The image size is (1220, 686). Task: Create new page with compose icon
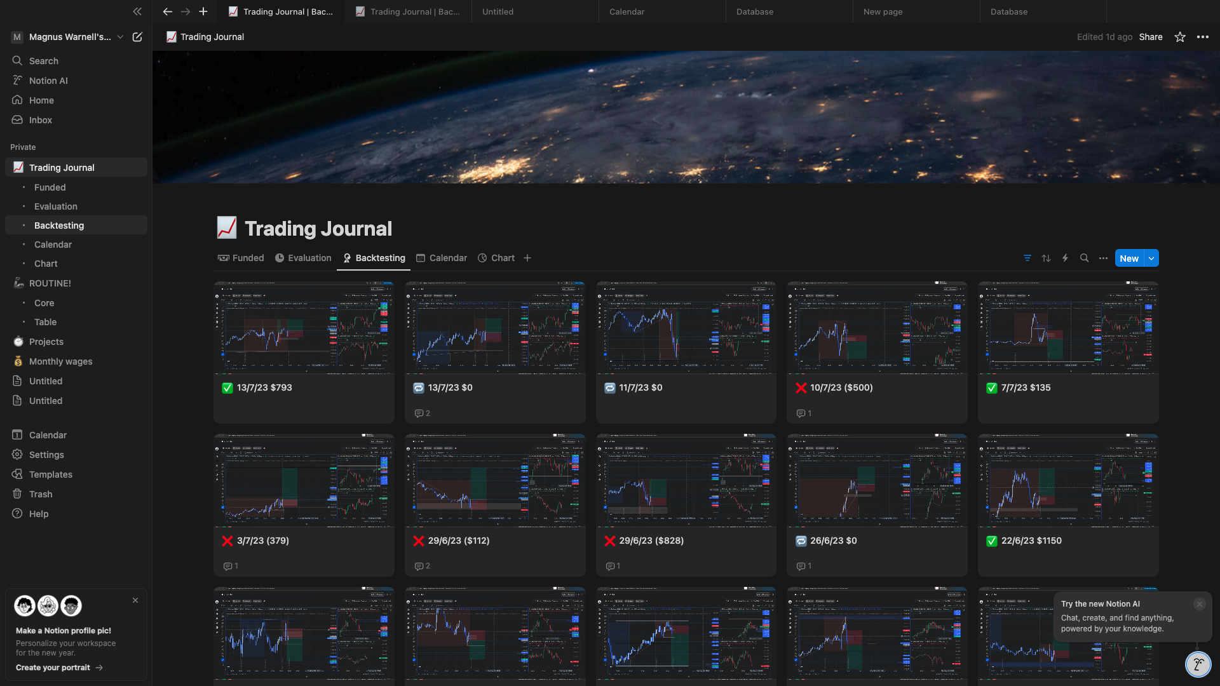(137, 37)
